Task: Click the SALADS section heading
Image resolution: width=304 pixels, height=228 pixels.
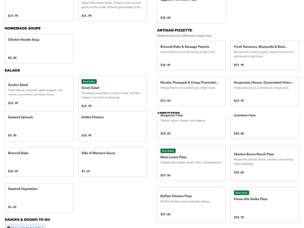Action: 13,70
